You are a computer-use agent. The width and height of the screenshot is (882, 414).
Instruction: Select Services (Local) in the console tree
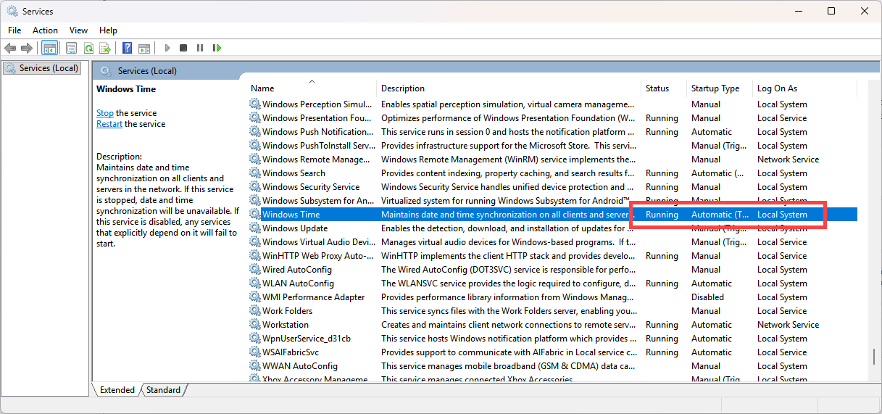(x=42, y=68)
